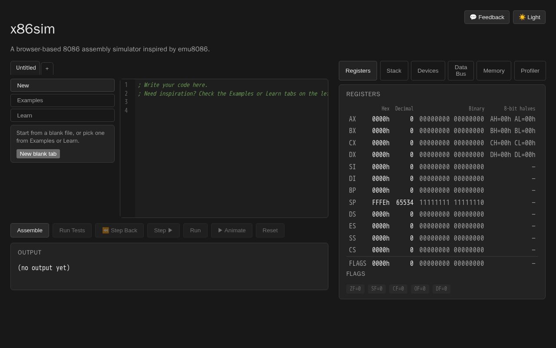Reset the simulator state
This screenshot has height=348, width=556.
[x=270, y=231]
